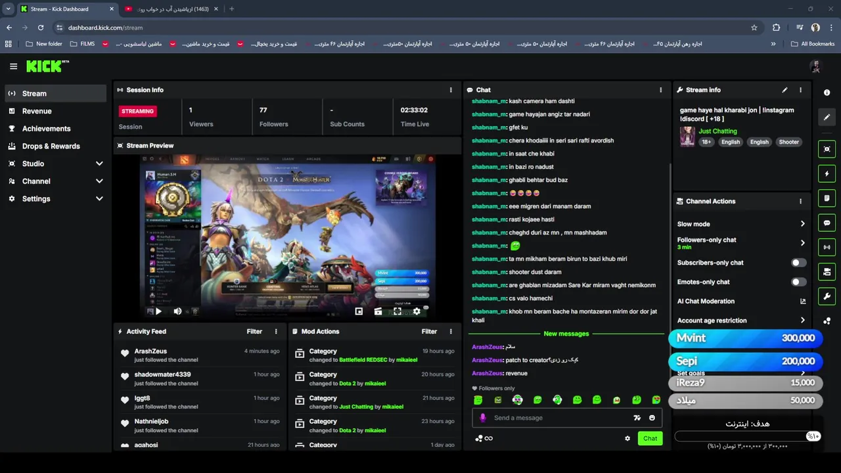This screenshot has width=841, height=473.
Task: Toggle picture-in-picture in stream preview
Action: click(x=359, y=311)
